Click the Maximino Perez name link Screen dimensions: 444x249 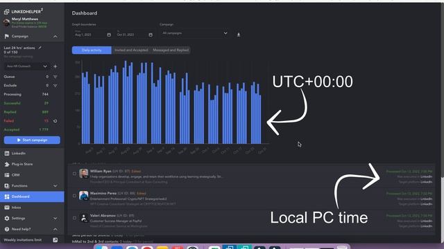103,194
